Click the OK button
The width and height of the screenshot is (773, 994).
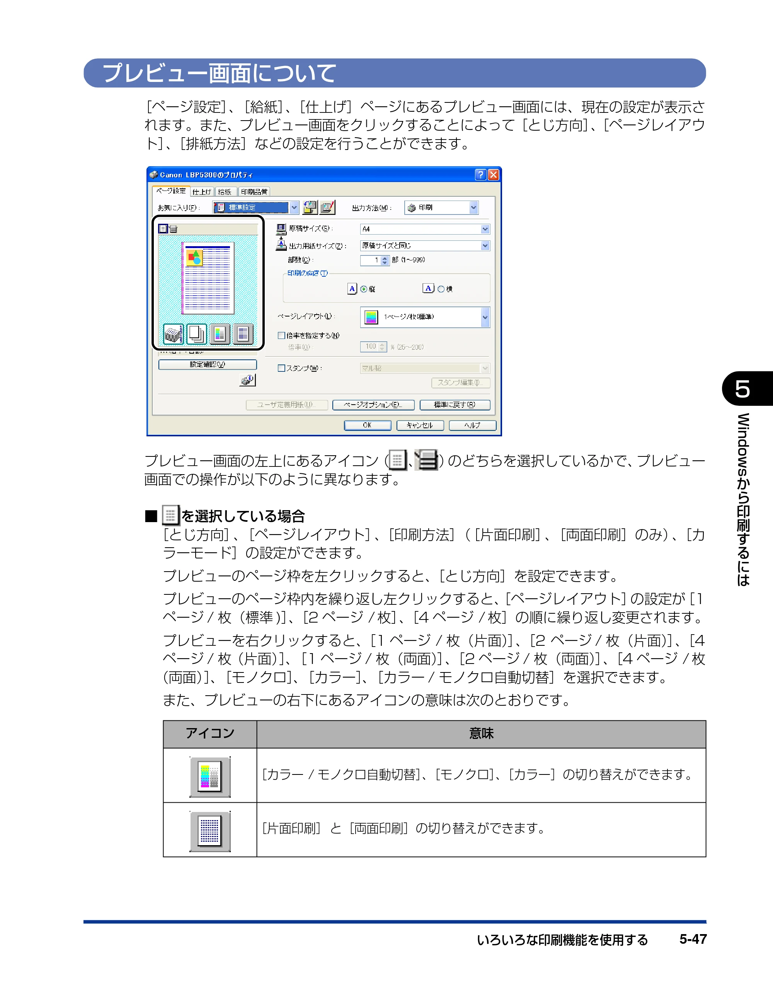368,425
